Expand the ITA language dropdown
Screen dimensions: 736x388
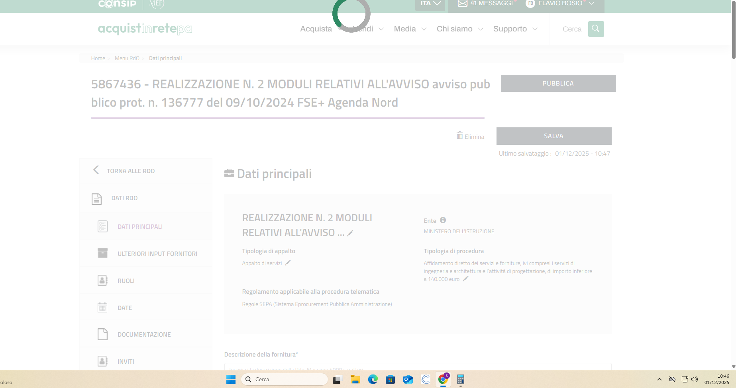(430, 4)
